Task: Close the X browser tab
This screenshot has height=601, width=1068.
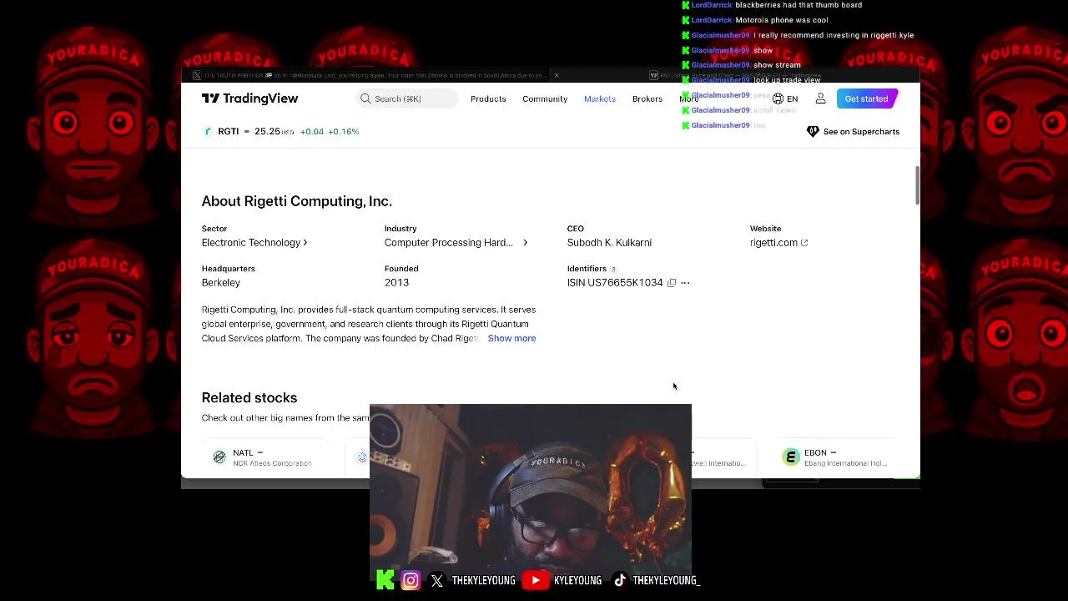Action: [x=557, y=75]
